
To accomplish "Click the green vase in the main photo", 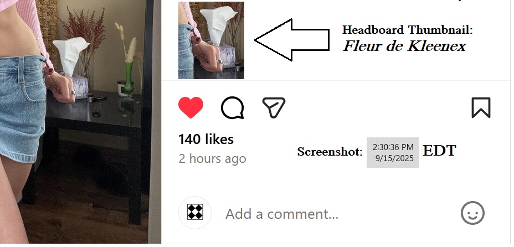I will click(128, 77).
